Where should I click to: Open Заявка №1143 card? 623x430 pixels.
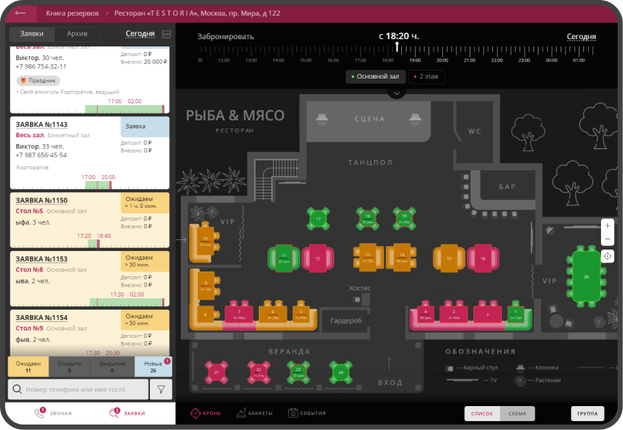[90, 152]
